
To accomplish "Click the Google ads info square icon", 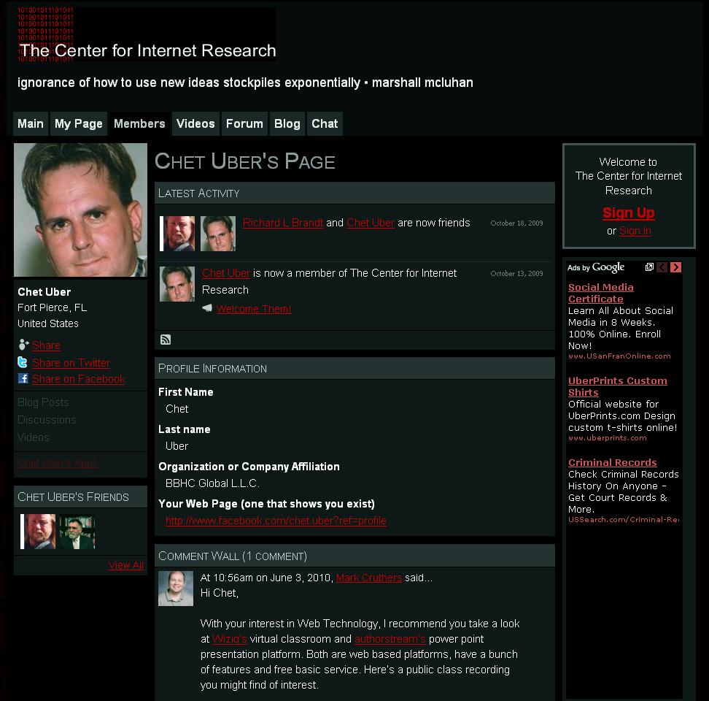I will (649, 267).
